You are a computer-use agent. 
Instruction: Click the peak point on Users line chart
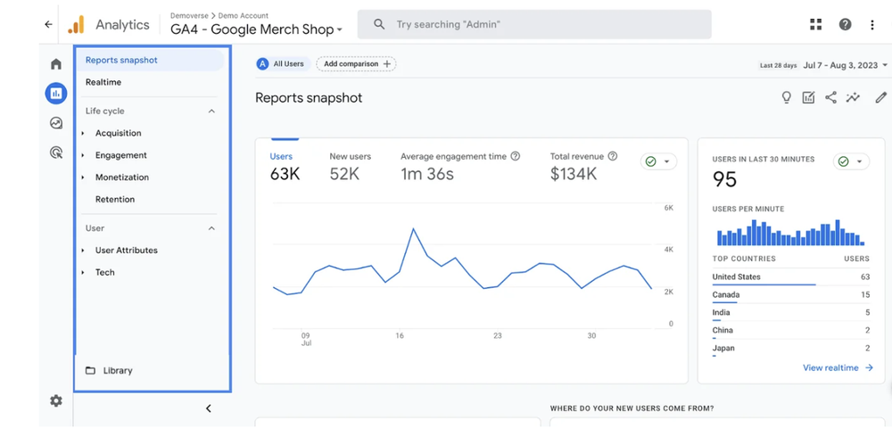413,228
